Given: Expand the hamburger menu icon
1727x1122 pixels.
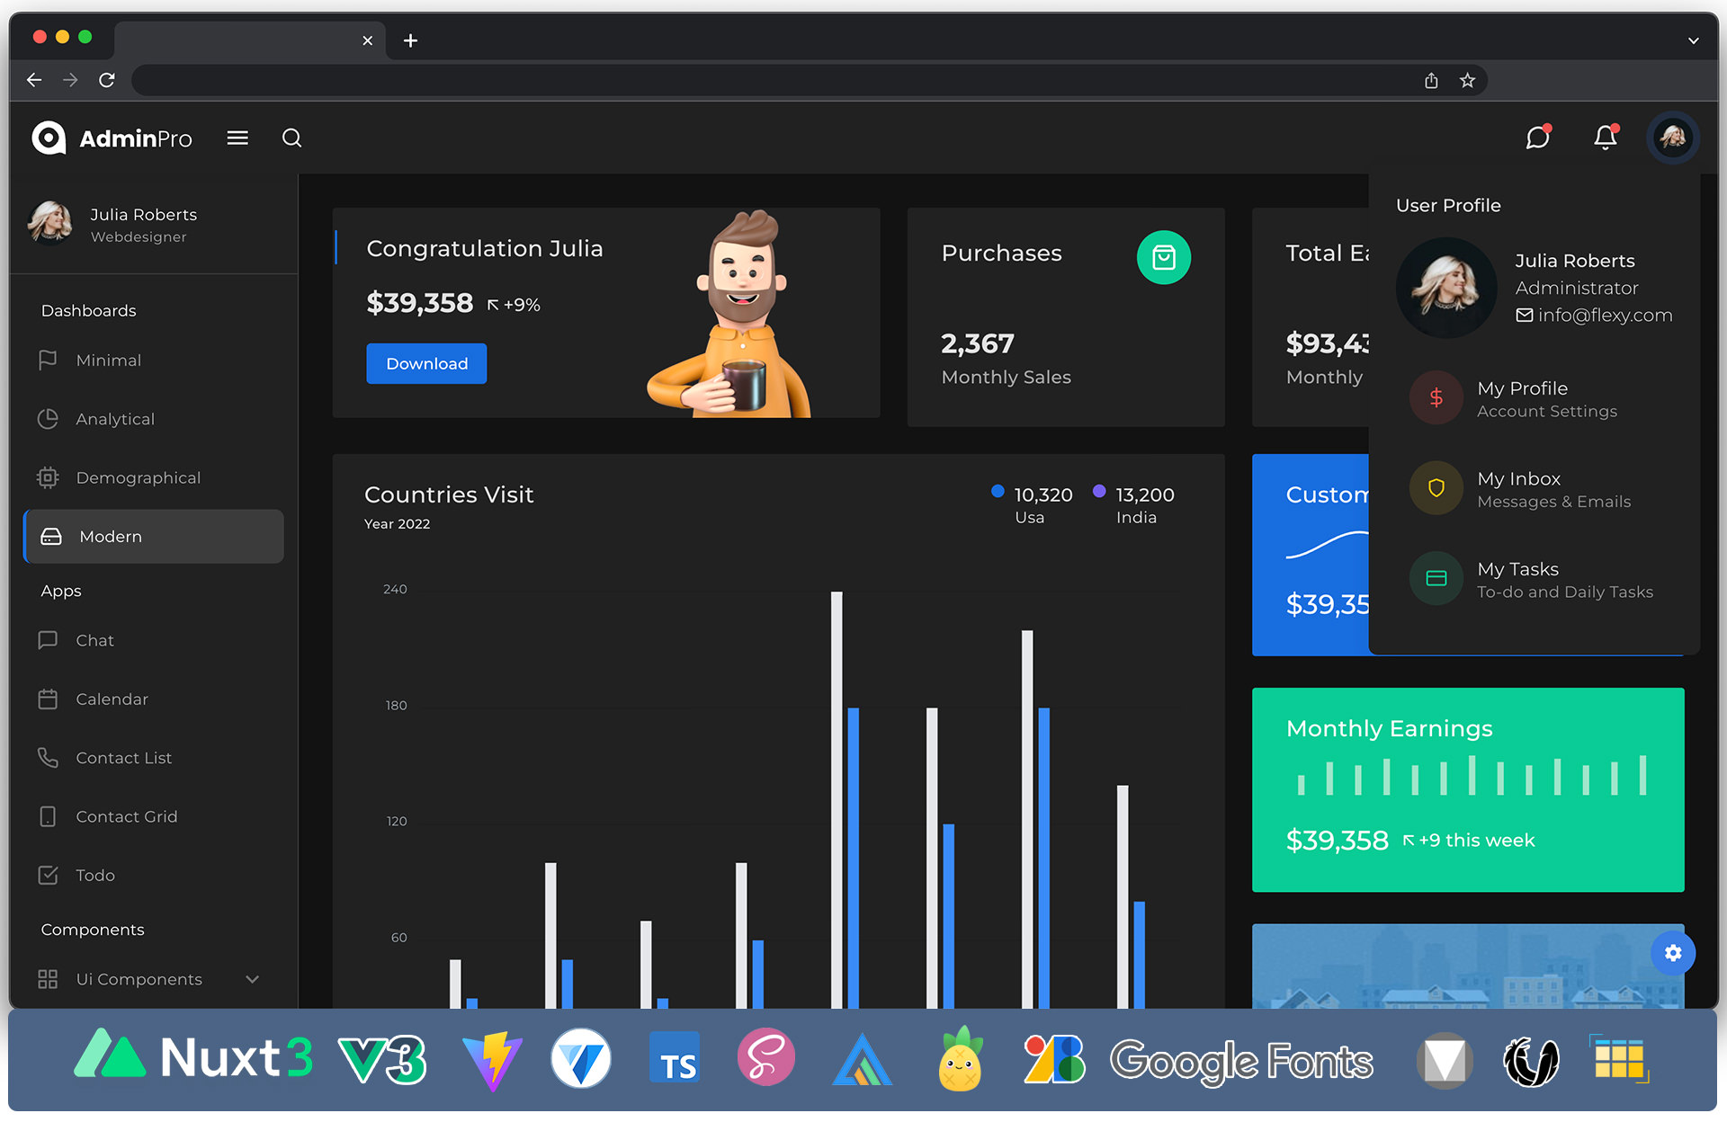Looking at the screenshot, I should (x=237, y=138).
